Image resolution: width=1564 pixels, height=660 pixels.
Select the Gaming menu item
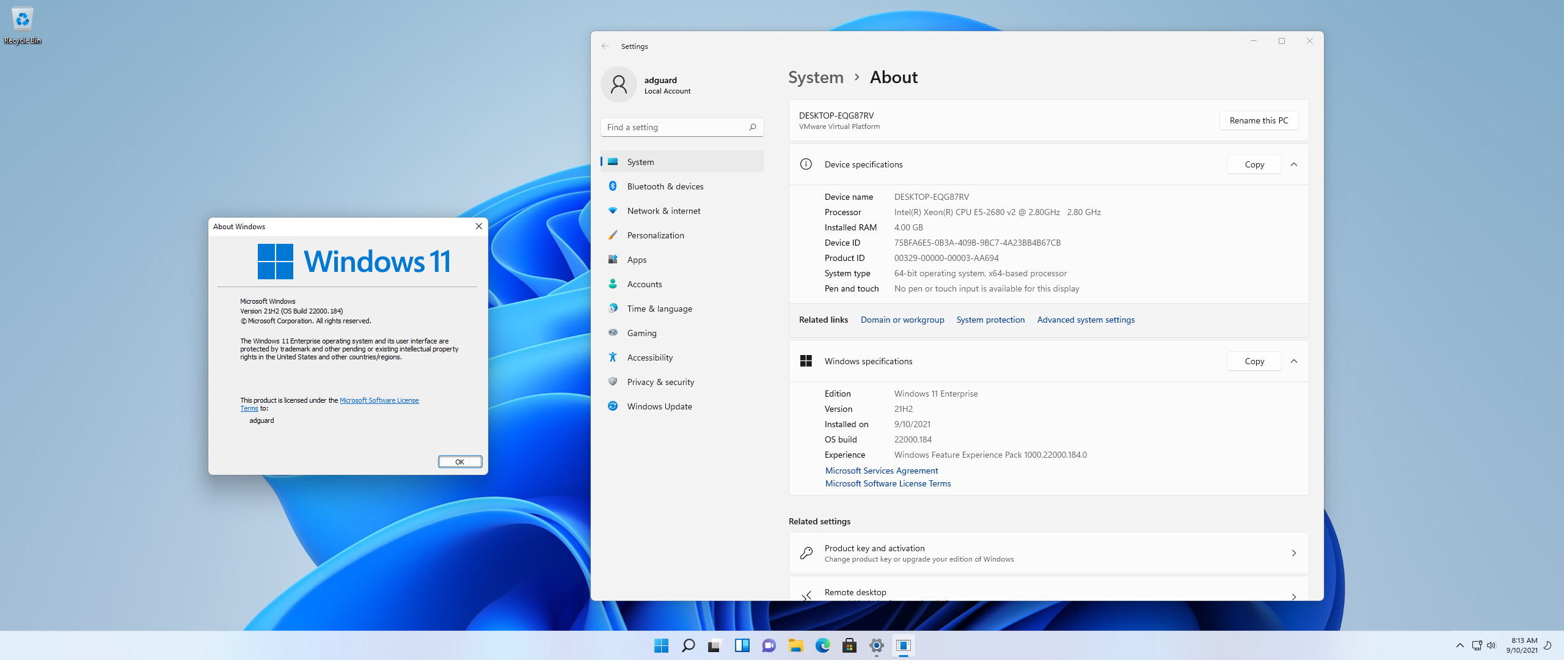(641, 333)
